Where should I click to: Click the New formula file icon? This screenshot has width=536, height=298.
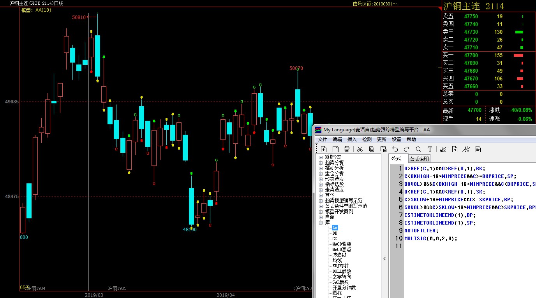pos(324,149)
